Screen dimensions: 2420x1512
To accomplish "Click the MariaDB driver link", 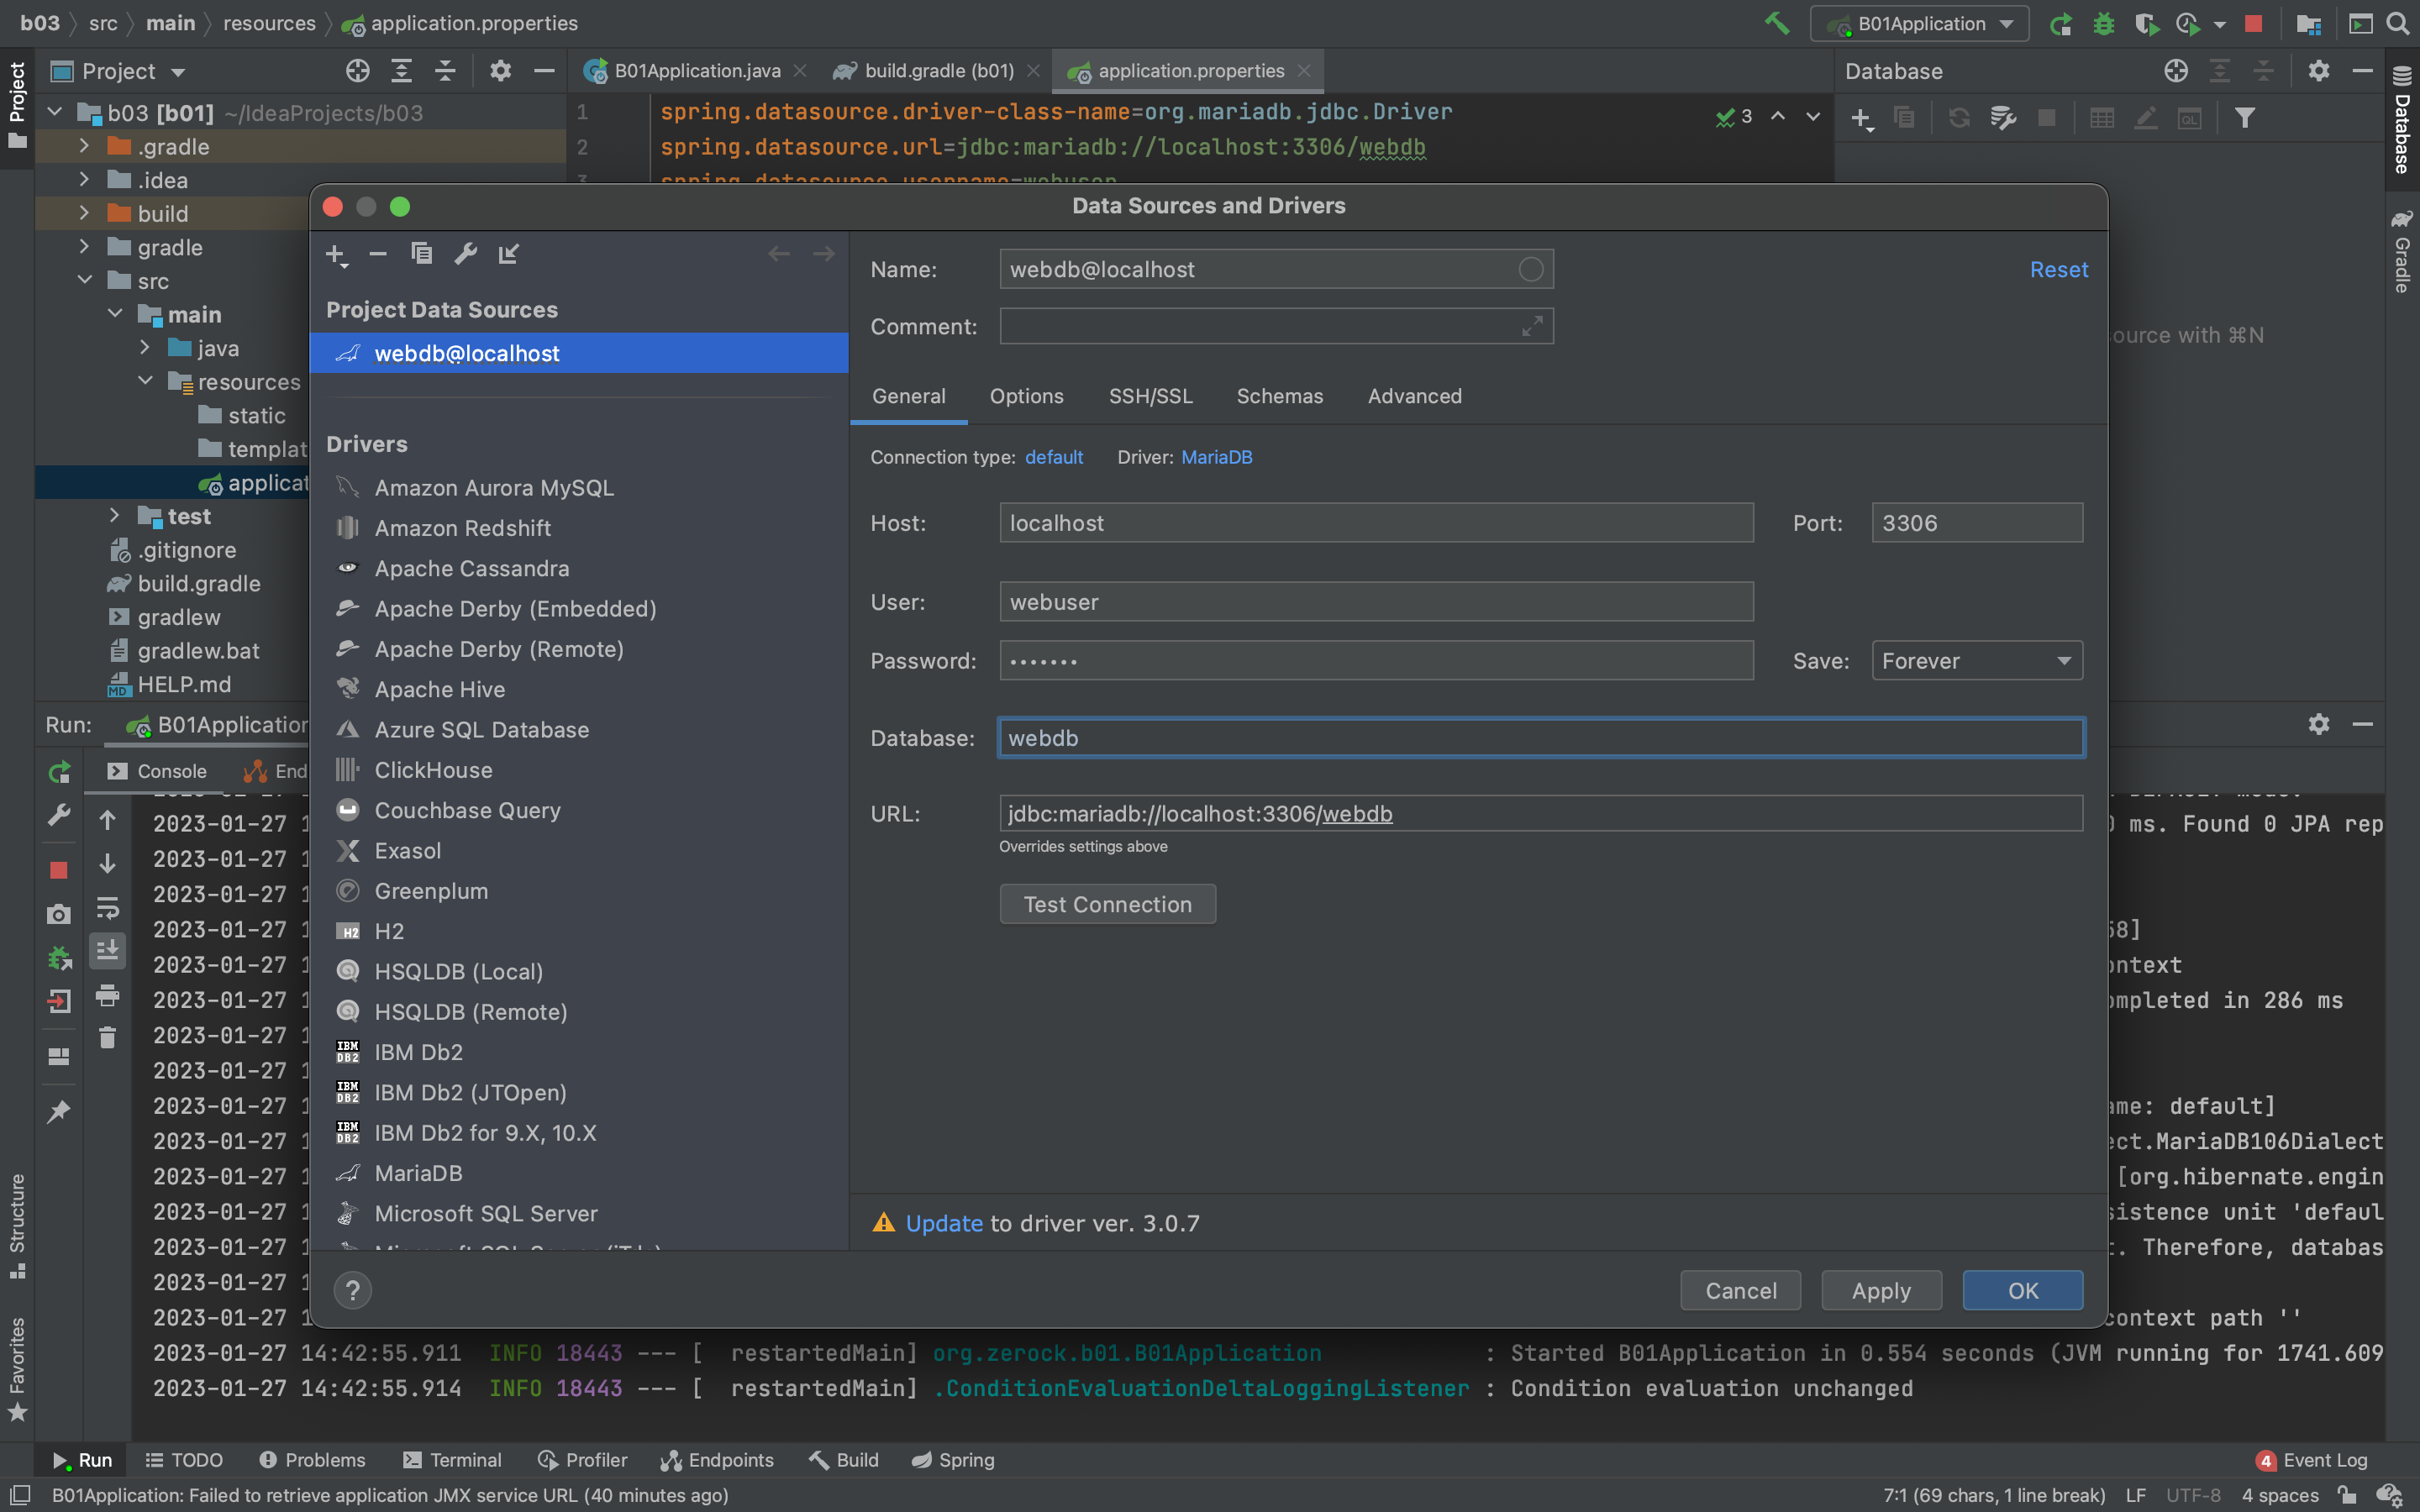I will pyautogui.click(x=1216, y=457).
